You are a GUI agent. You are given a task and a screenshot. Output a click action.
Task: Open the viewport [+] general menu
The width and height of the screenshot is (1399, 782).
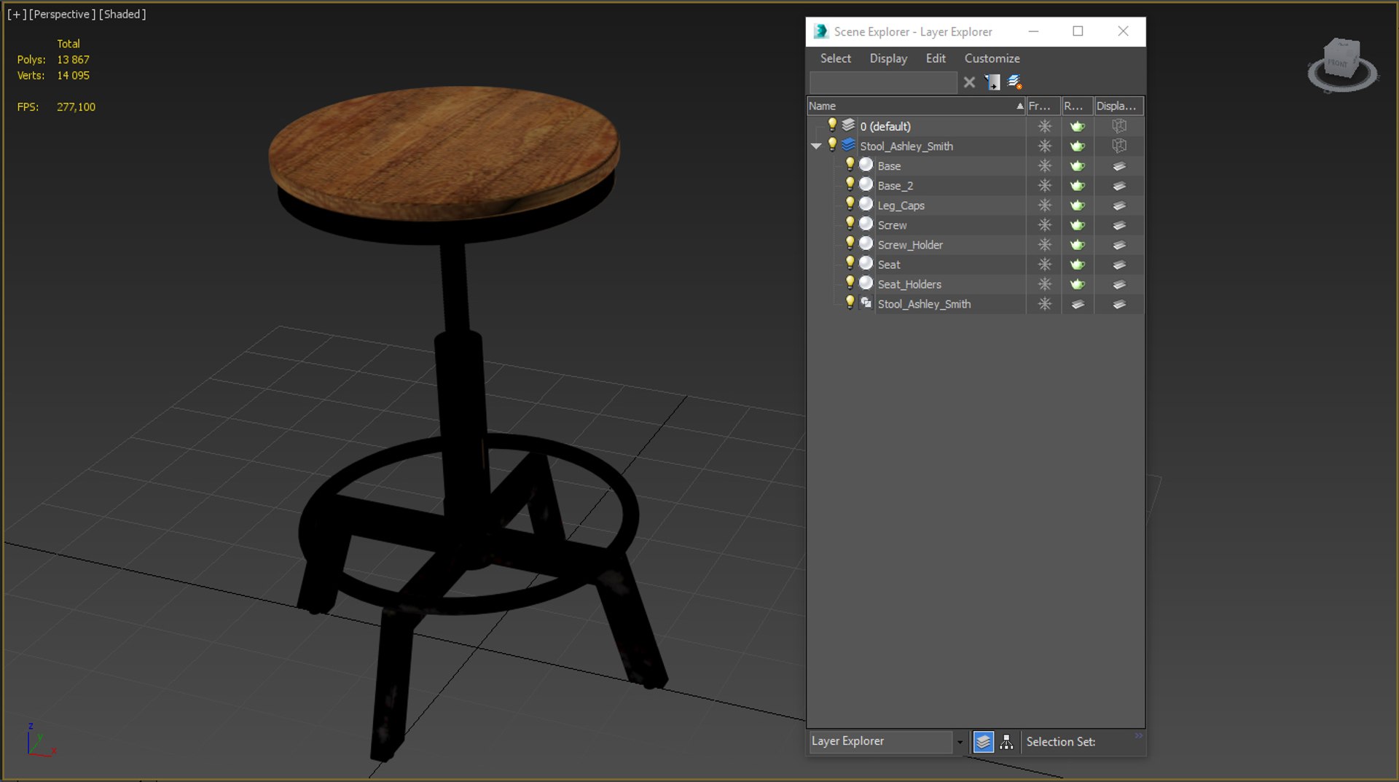(x=16, y=14)
